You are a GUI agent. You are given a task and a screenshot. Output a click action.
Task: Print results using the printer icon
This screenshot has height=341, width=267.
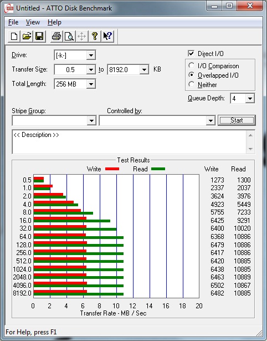57,36
